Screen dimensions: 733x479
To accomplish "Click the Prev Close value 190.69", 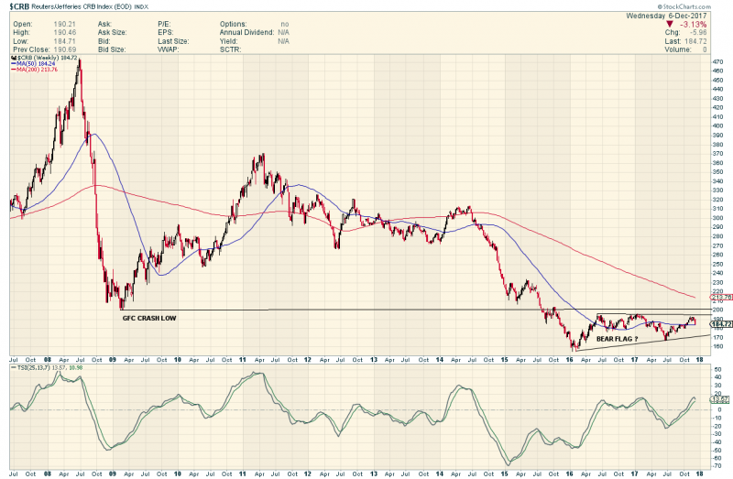I will tap(64, 49).
